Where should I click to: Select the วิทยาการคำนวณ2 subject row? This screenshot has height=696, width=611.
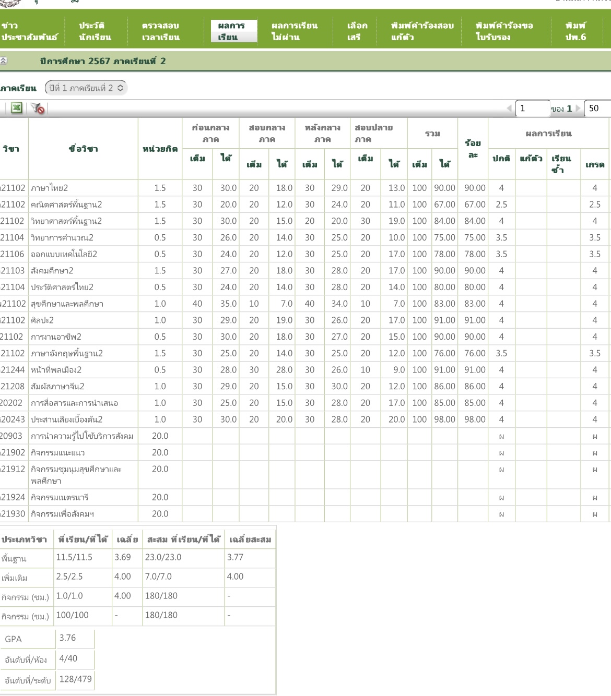point(304,237)
